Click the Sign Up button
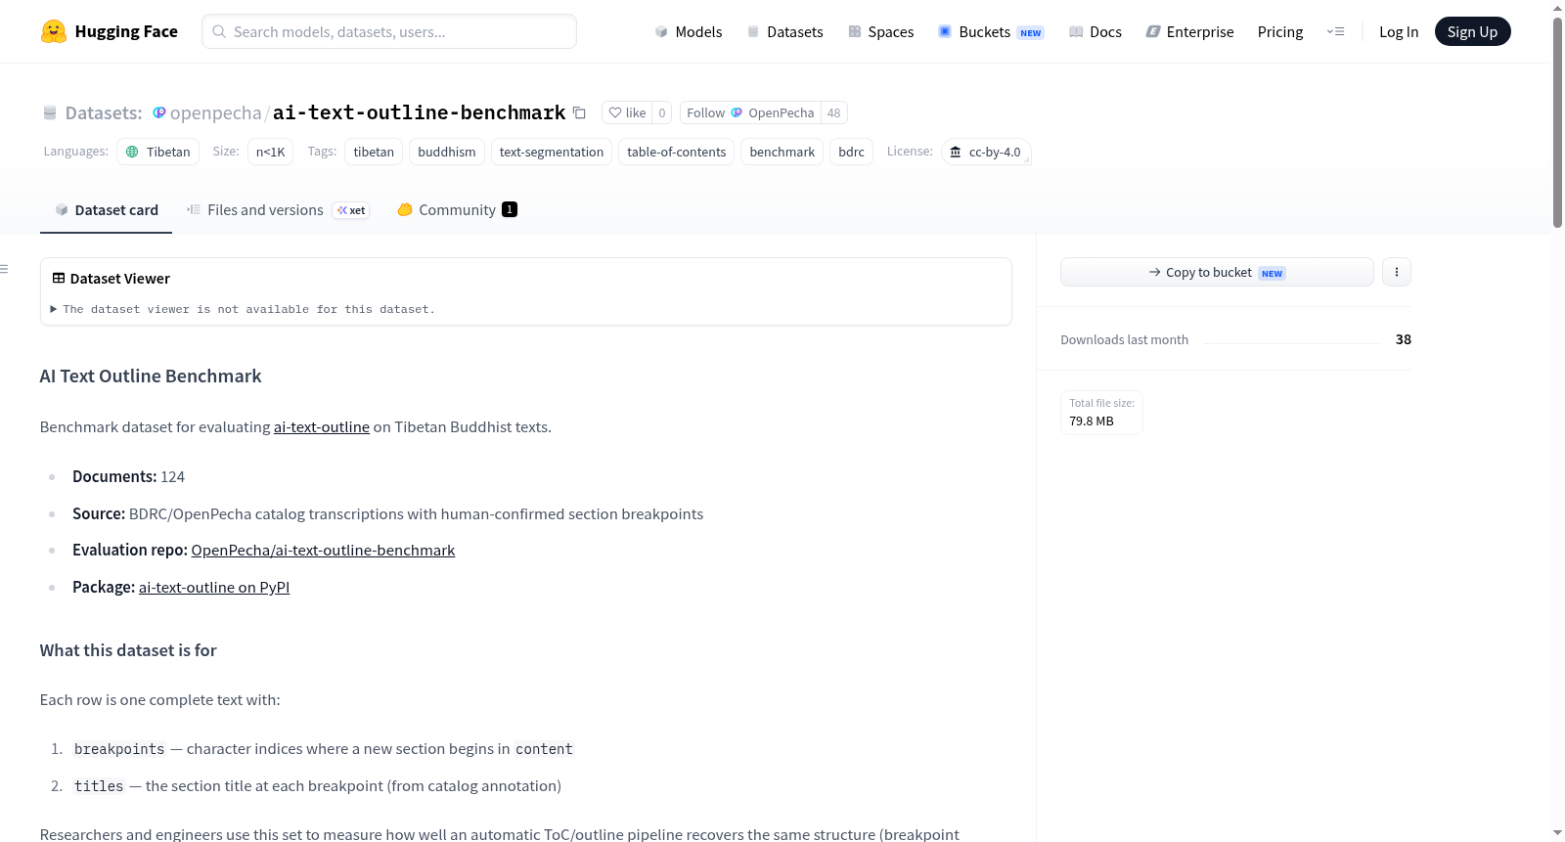The height and width of the screenshot is (842, 1565). (1472, 31)
